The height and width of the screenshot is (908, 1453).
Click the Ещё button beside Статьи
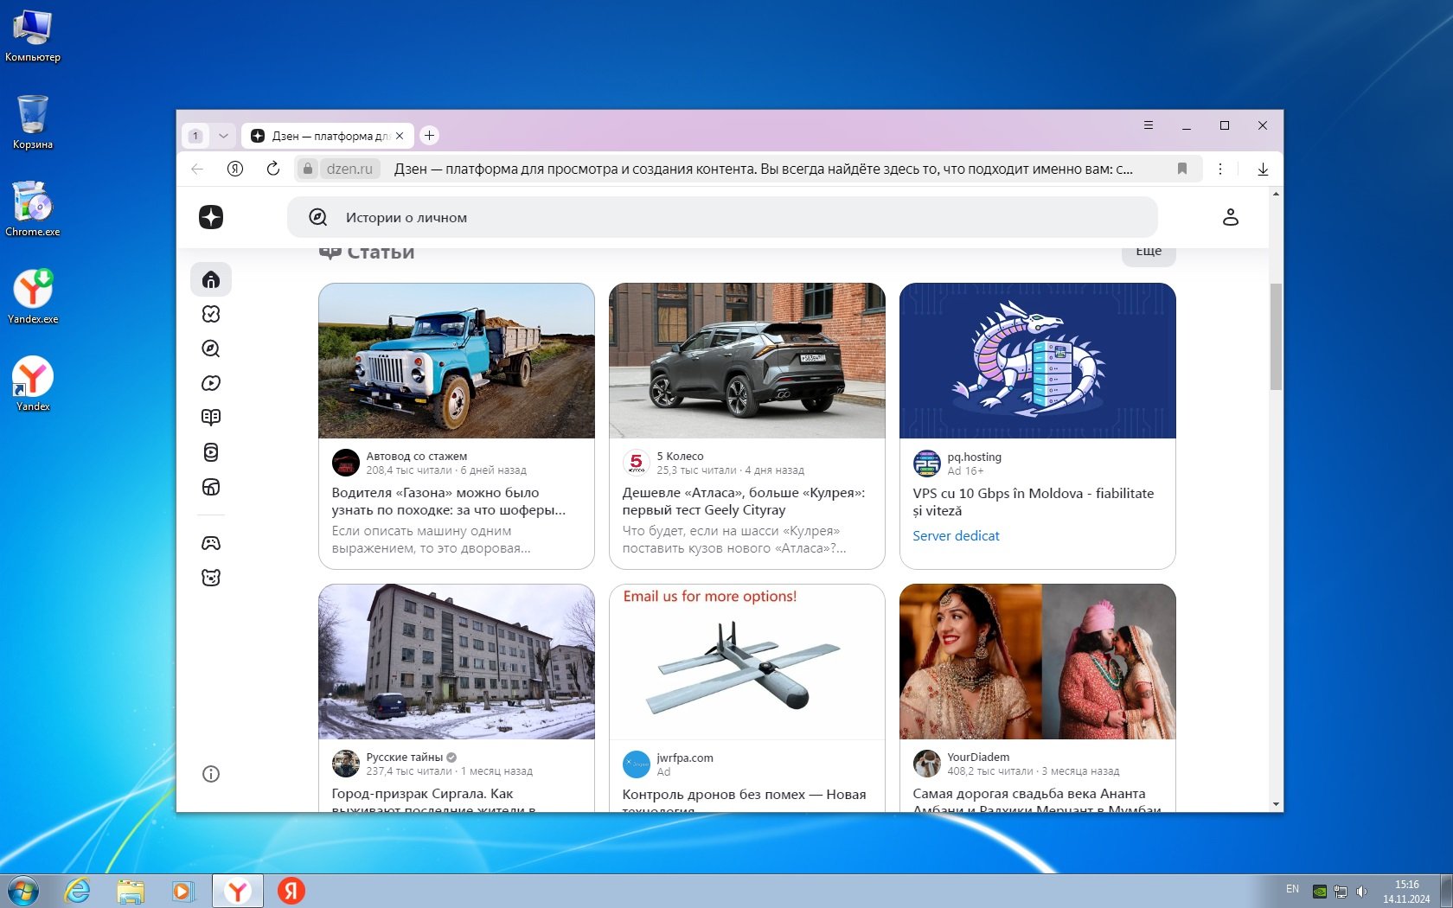(1149, 252)
